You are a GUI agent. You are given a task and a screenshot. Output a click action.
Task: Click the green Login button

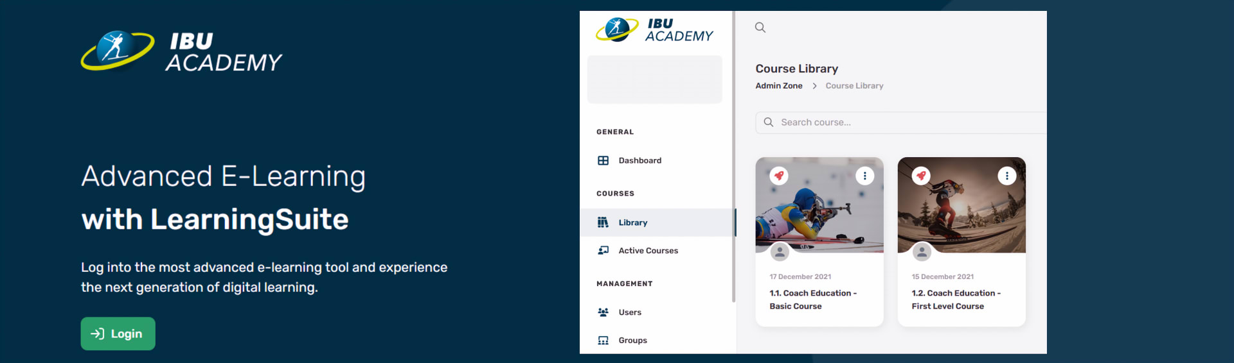(118, 333)
